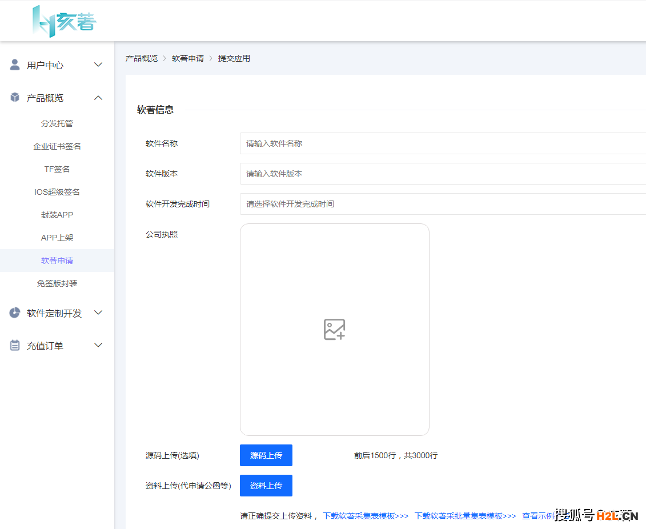Viewport: 646px width, 529px height.
Task: Click the 充值订单 clipboard icon
Action: 15,345
